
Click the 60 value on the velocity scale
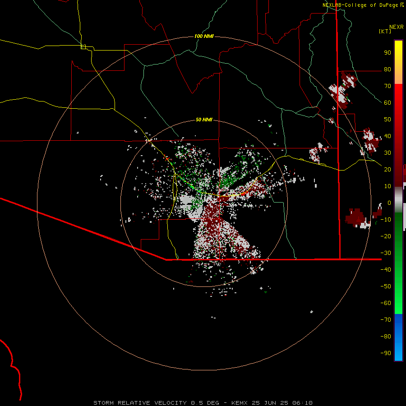(x=388, y=102)
